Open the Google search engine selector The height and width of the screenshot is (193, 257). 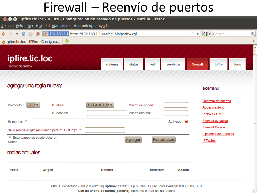(207, 34)
